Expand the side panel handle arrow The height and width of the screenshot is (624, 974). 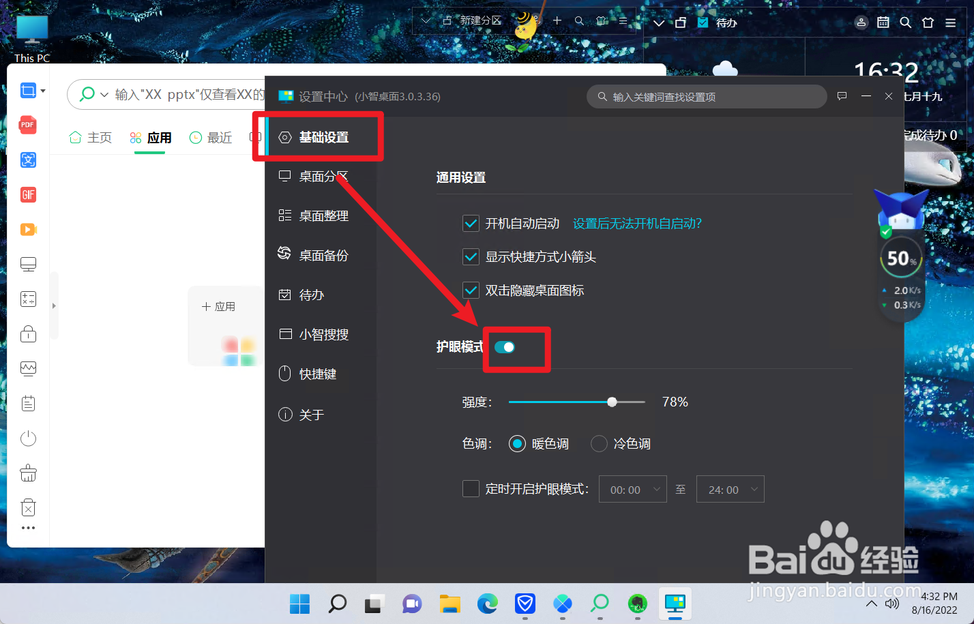click(x=54, y=306)
